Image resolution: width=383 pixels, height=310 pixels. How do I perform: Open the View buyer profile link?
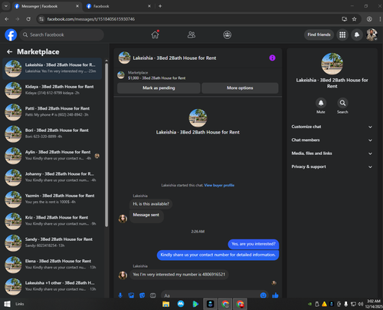point(219,185)
